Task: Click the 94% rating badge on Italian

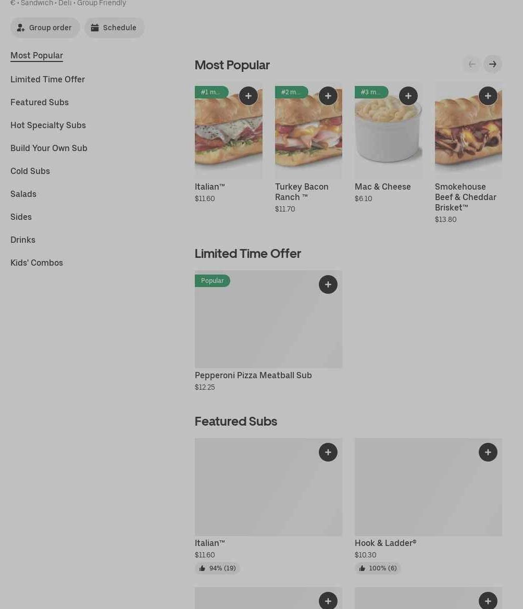Action: [x=217, y=568]
